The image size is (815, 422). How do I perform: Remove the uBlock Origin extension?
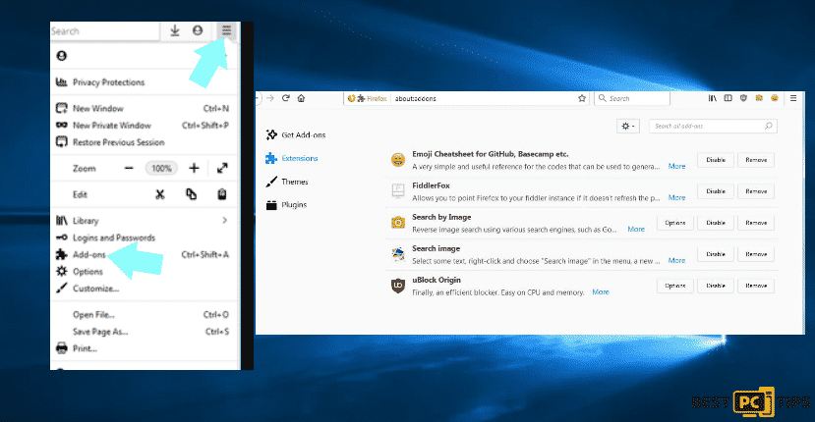(x=756, y=286)
